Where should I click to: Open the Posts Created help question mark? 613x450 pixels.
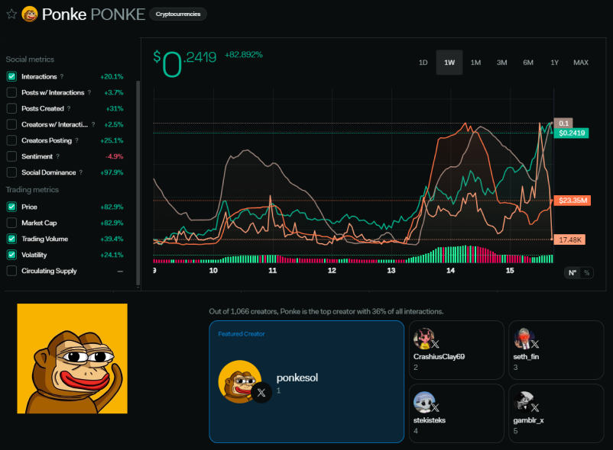pos(69,108)
